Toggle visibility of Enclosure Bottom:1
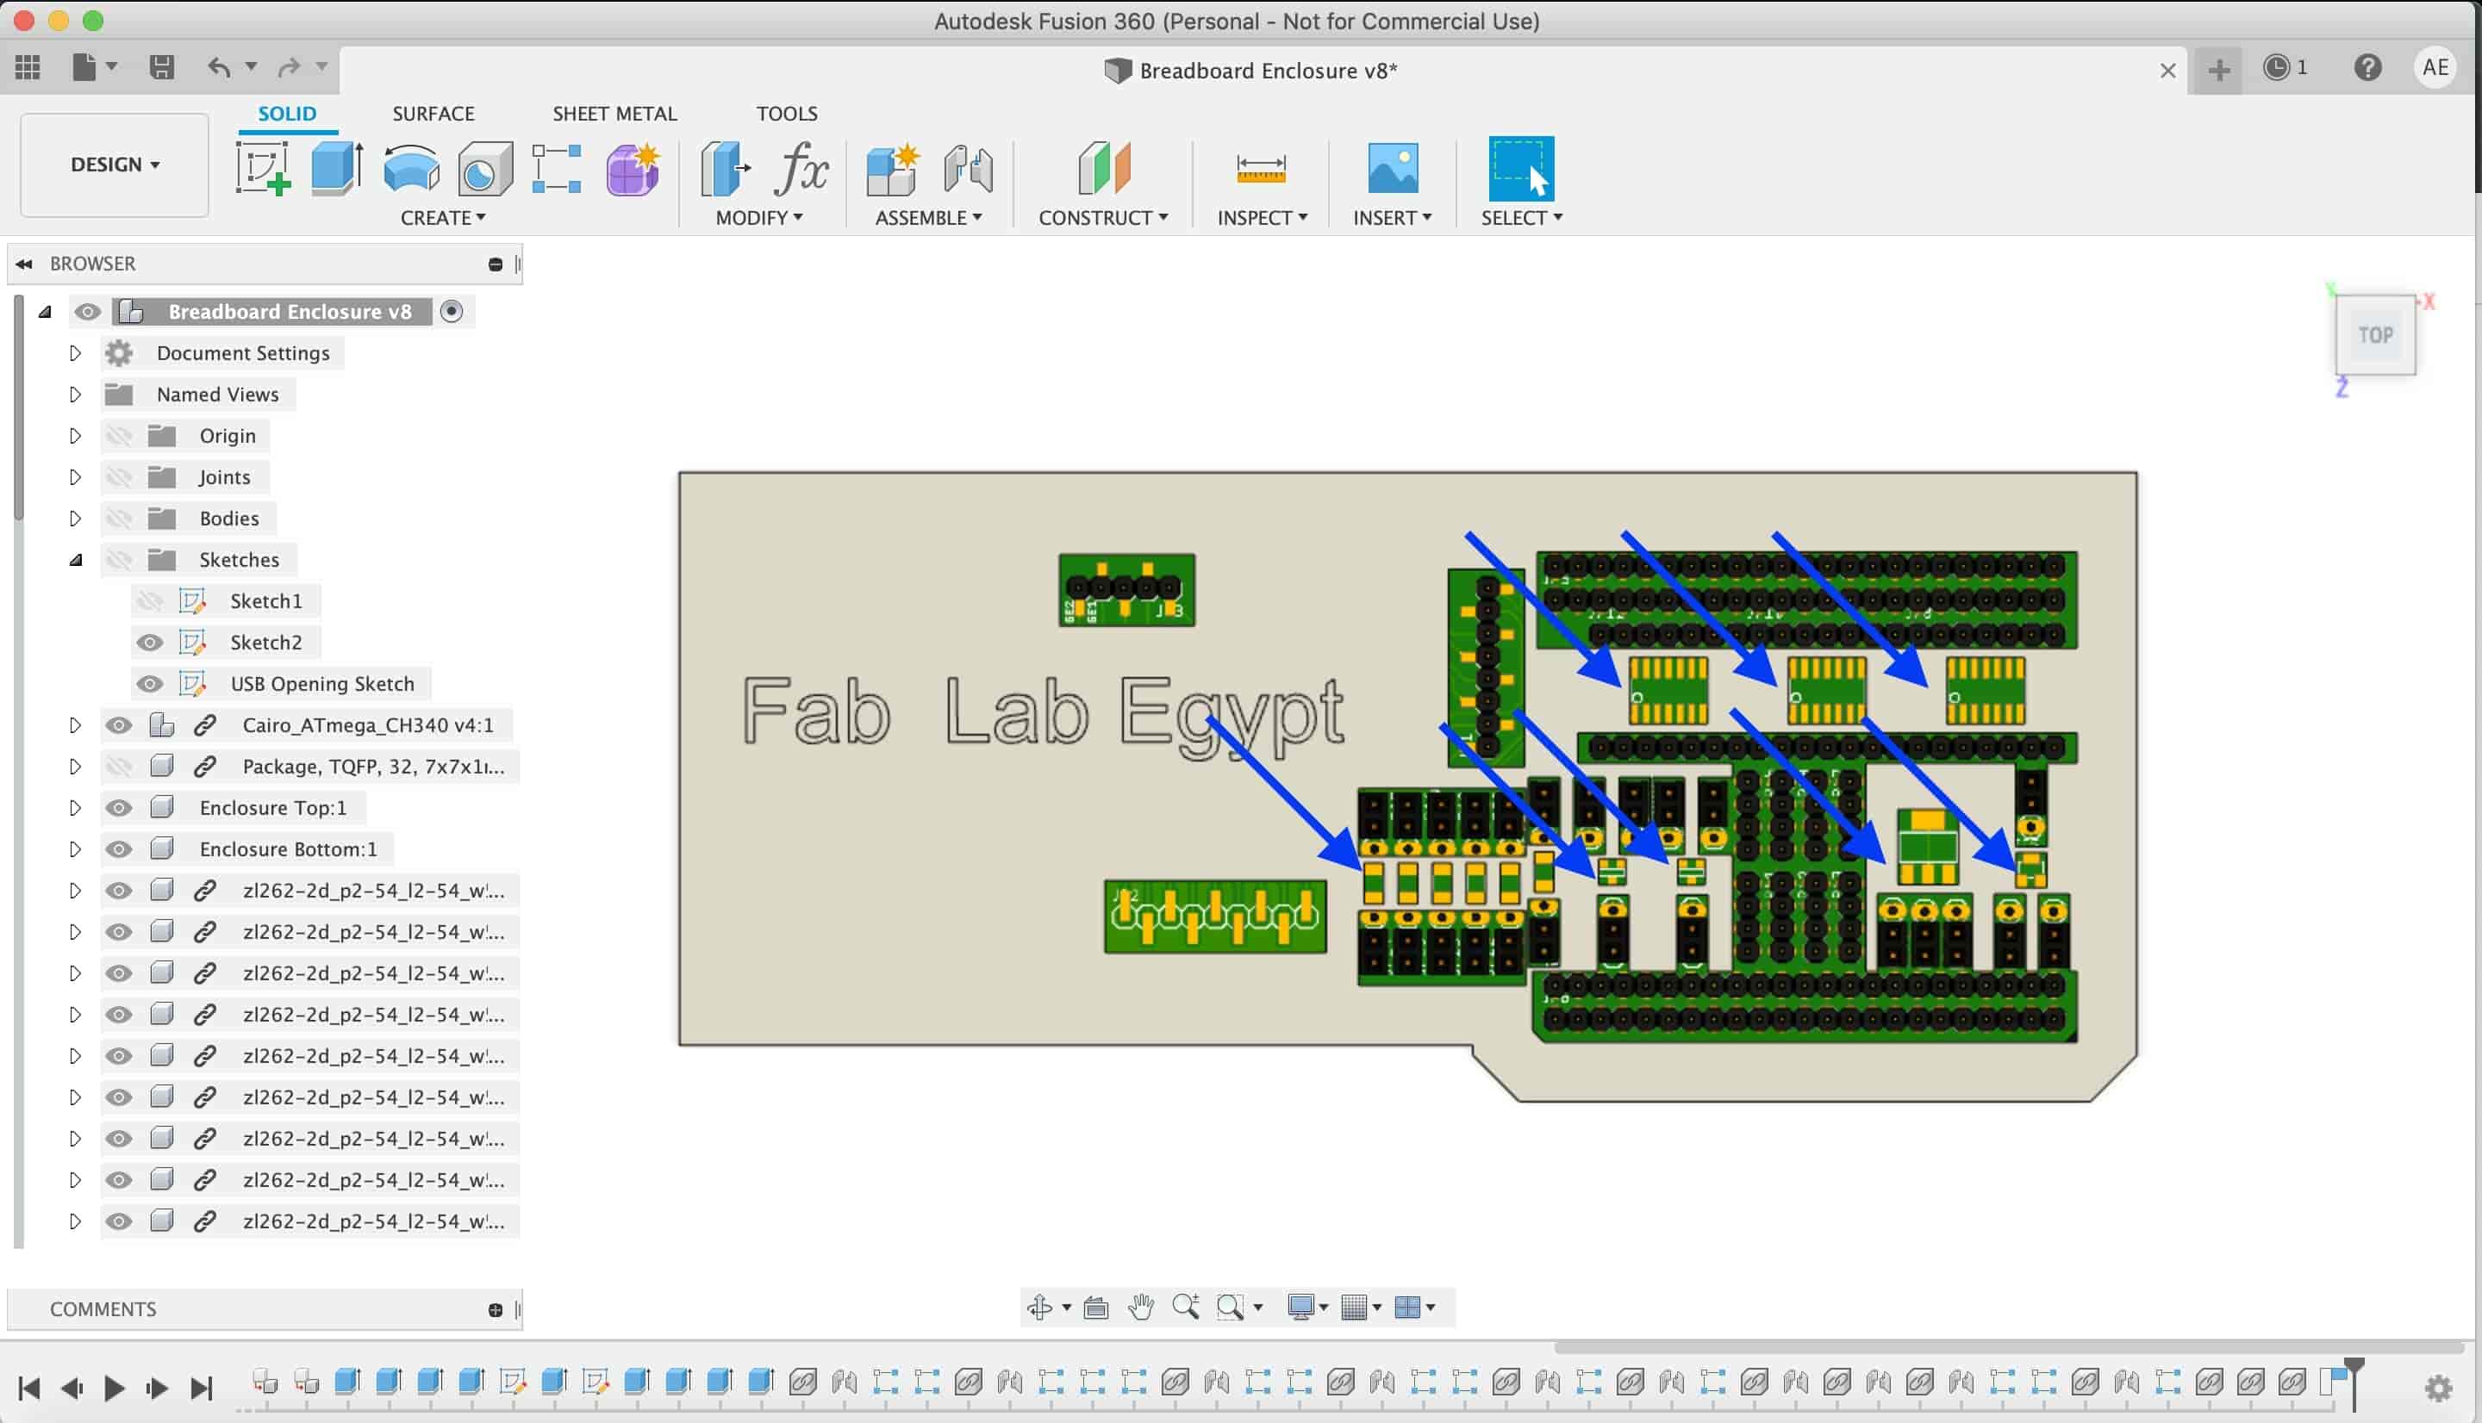2482x1423 pixels. [x=118, y=848]
